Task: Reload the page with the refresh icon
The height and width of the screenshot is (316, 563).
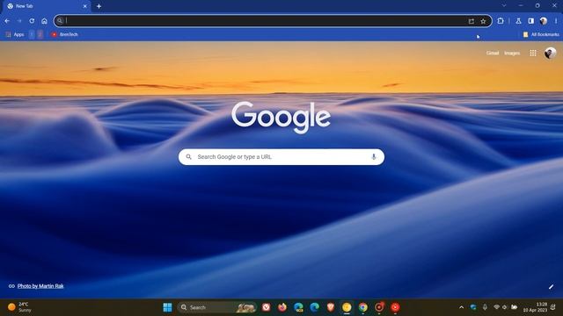Action: (x=32, y=21)
